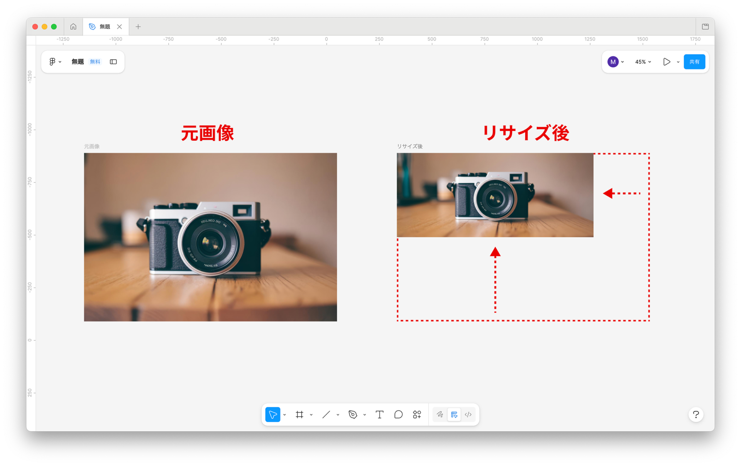The height and width of the screenshot is (466, 741).
Task: Toggle the sidebar panel visibility icon
Action: tap(113, 62)
